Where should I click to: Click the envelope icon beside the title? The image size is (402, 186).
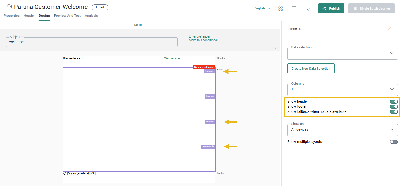(x=9, y=6)
